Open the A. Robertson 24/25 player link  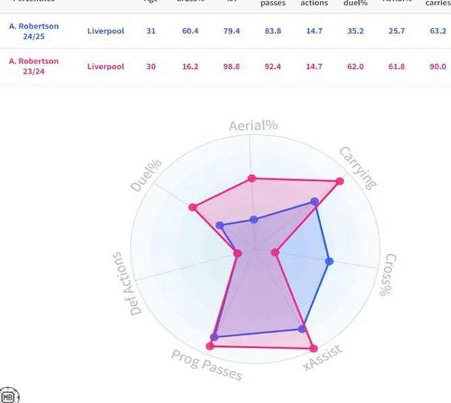click(34, 31)
